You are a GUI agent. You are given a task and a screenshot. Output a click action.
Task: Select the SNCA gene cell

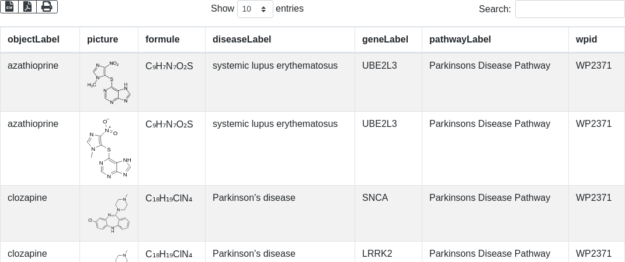pos(375,198)
